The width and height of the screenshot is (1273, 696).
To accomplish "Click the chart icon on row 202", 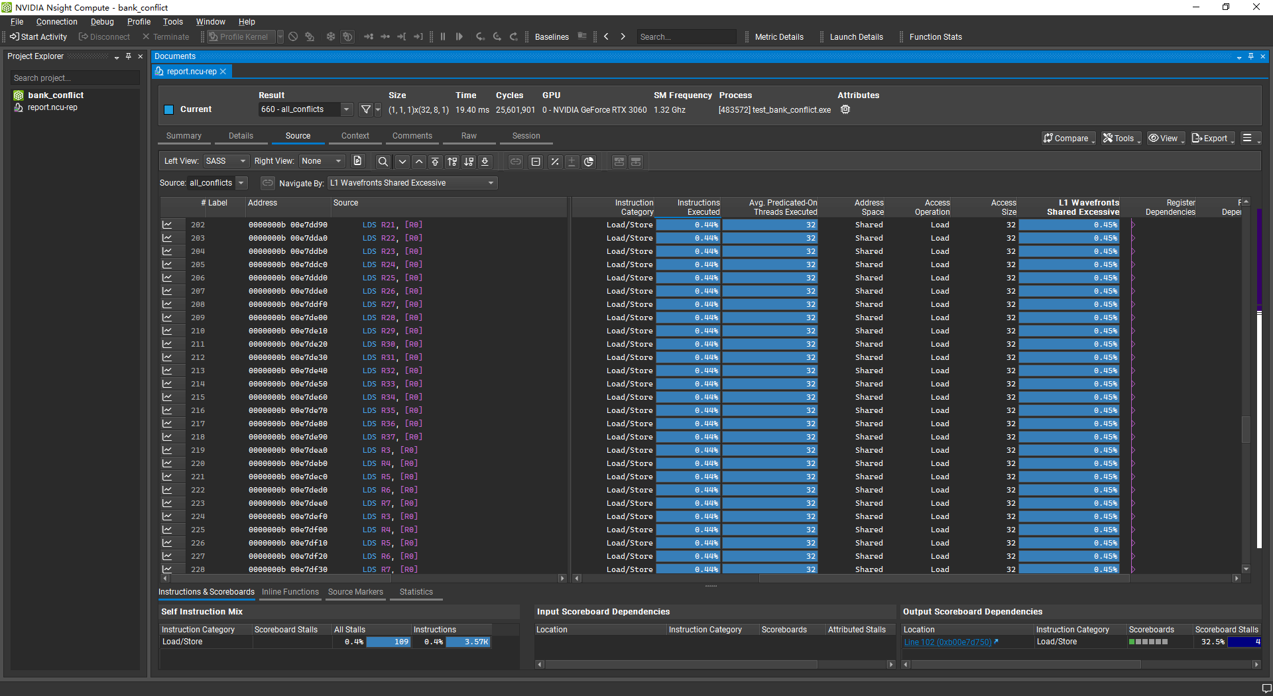I will [x=167, y=225].
